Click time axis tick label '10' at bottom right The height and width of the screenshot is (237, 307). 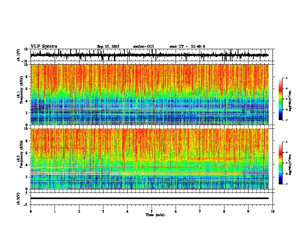(x=273, y=211)
